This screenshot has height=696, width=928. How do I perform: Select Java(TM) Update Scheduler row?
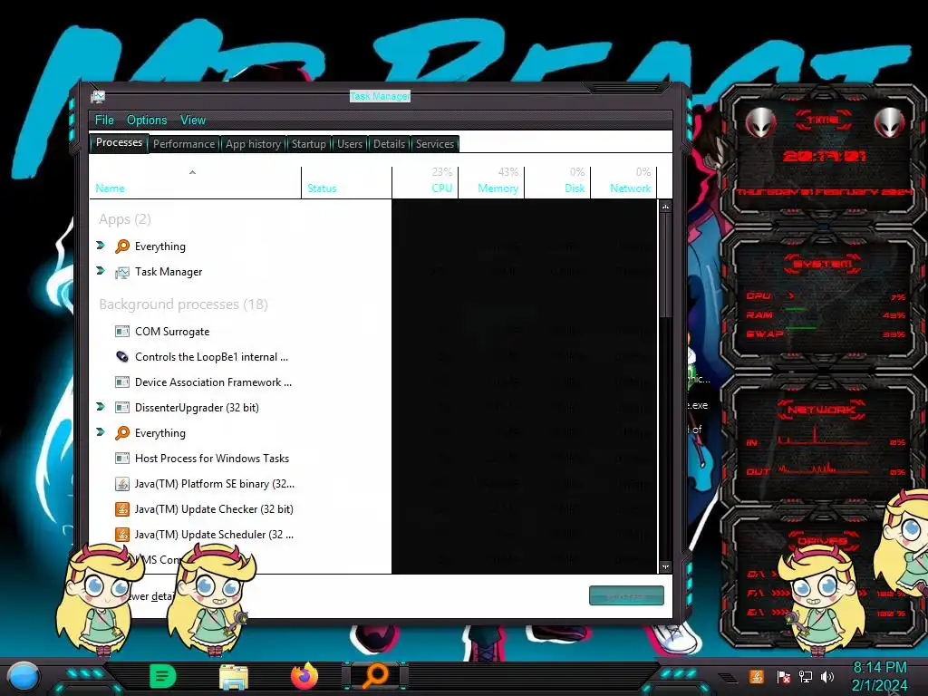373,535
